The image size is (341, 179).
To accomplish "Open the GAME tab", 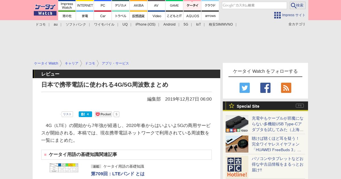I will (174, 5).
